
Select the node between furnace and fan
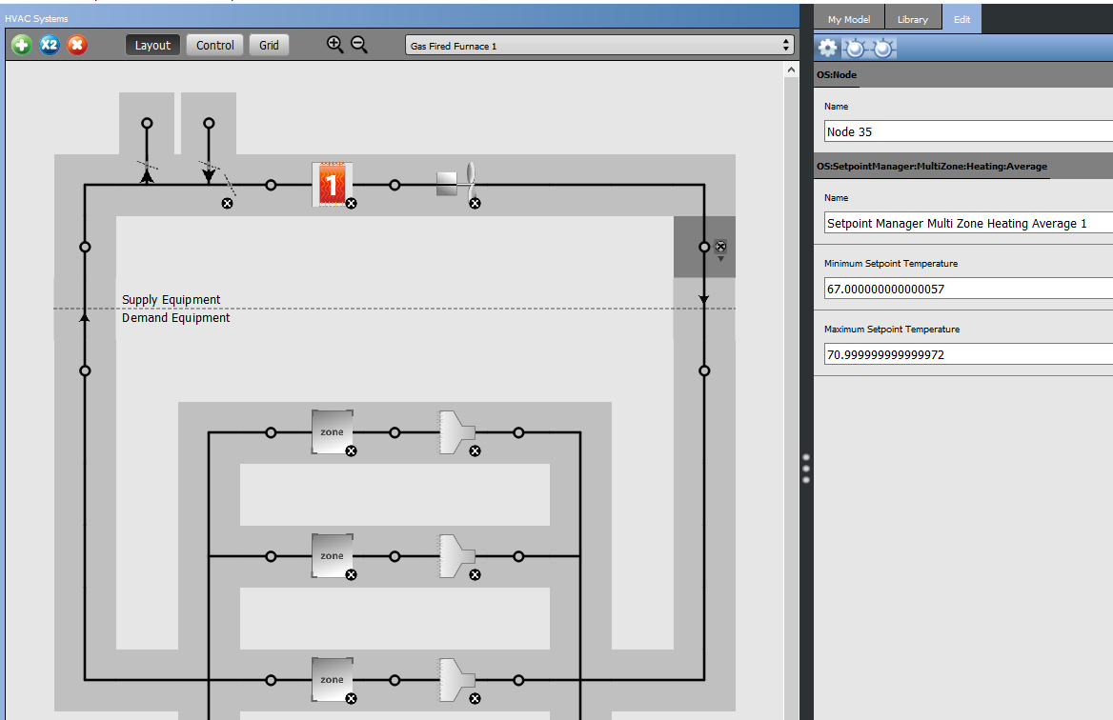click(x=395, y=185)
